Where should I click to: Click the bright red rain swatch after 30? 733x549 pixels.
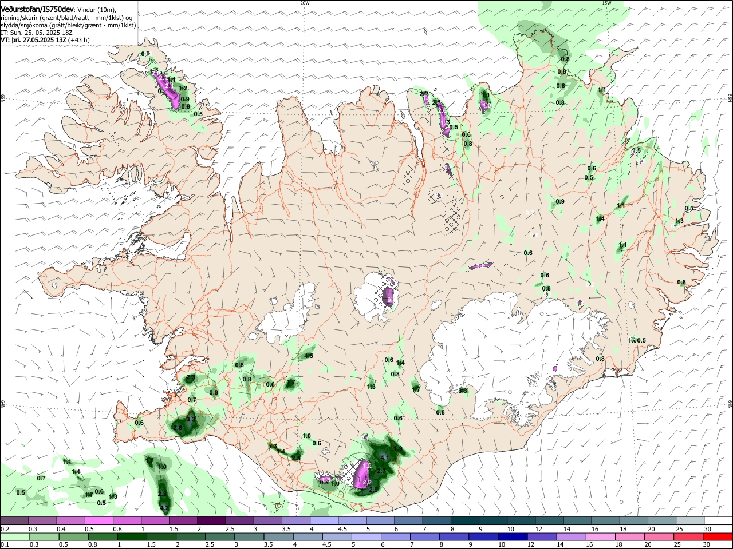coord(718,536)
